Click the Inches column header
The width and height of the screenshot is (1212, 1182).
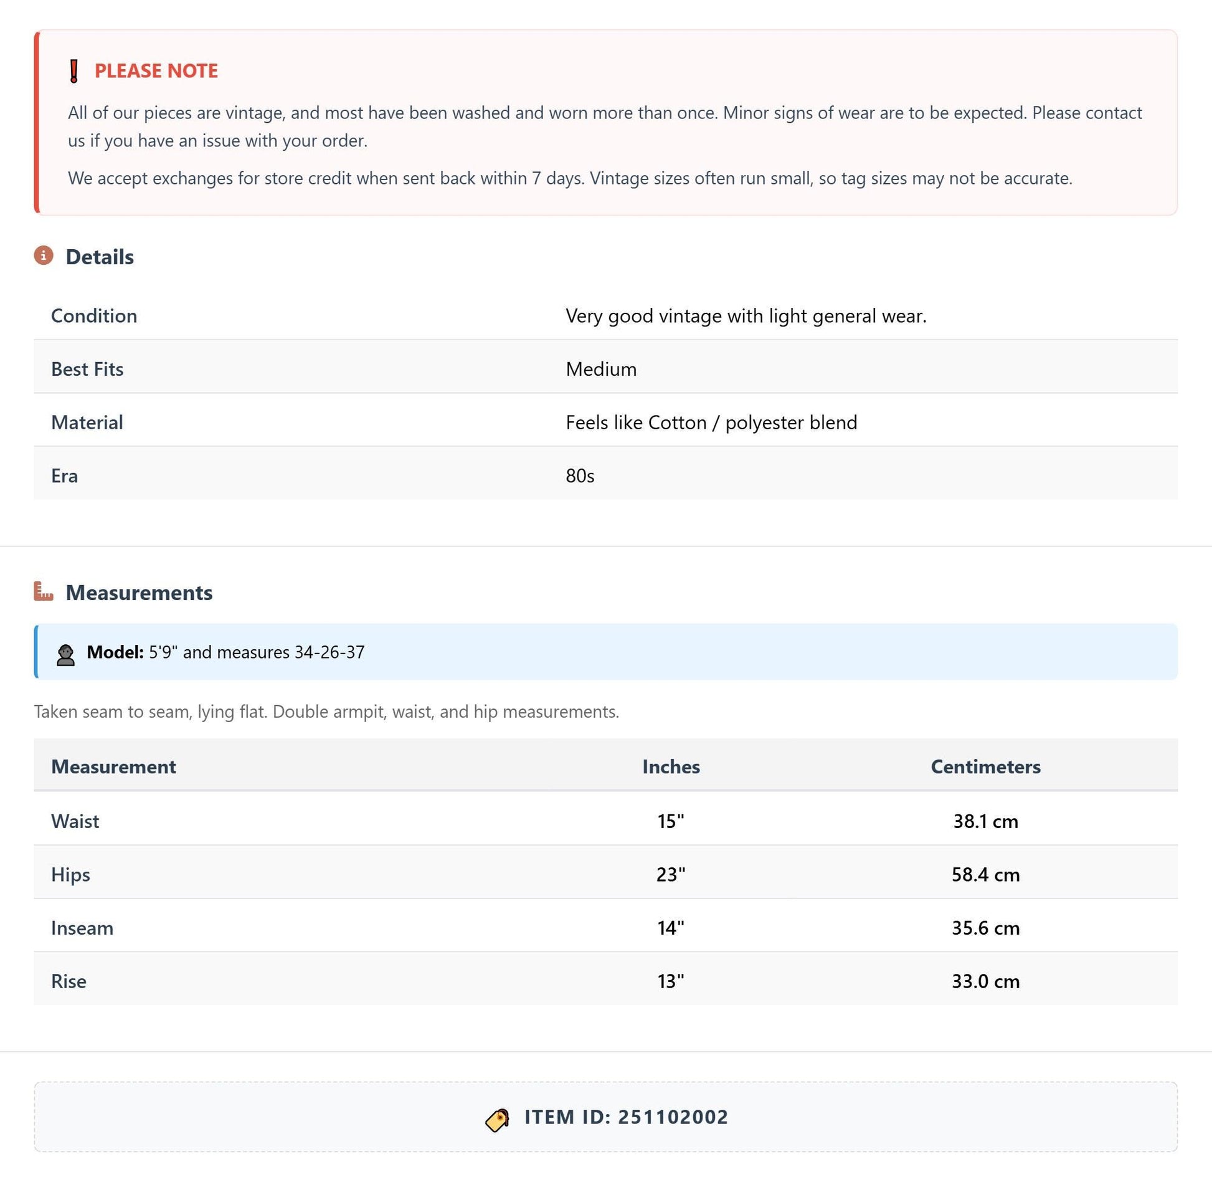pos(671,767)
